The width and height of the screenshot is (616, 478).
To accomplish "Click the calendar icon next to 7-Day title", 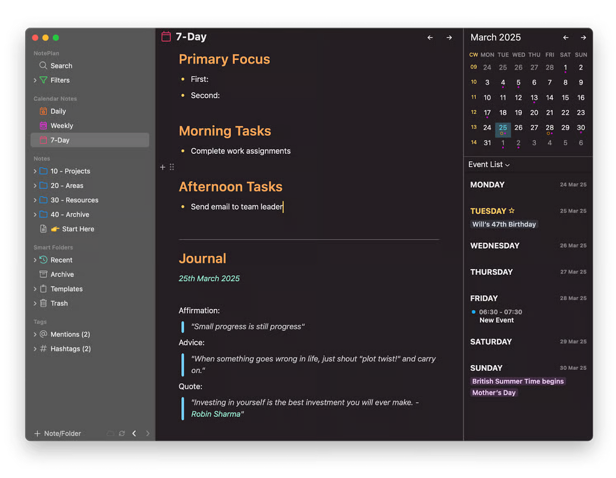I will click(166, 37).
